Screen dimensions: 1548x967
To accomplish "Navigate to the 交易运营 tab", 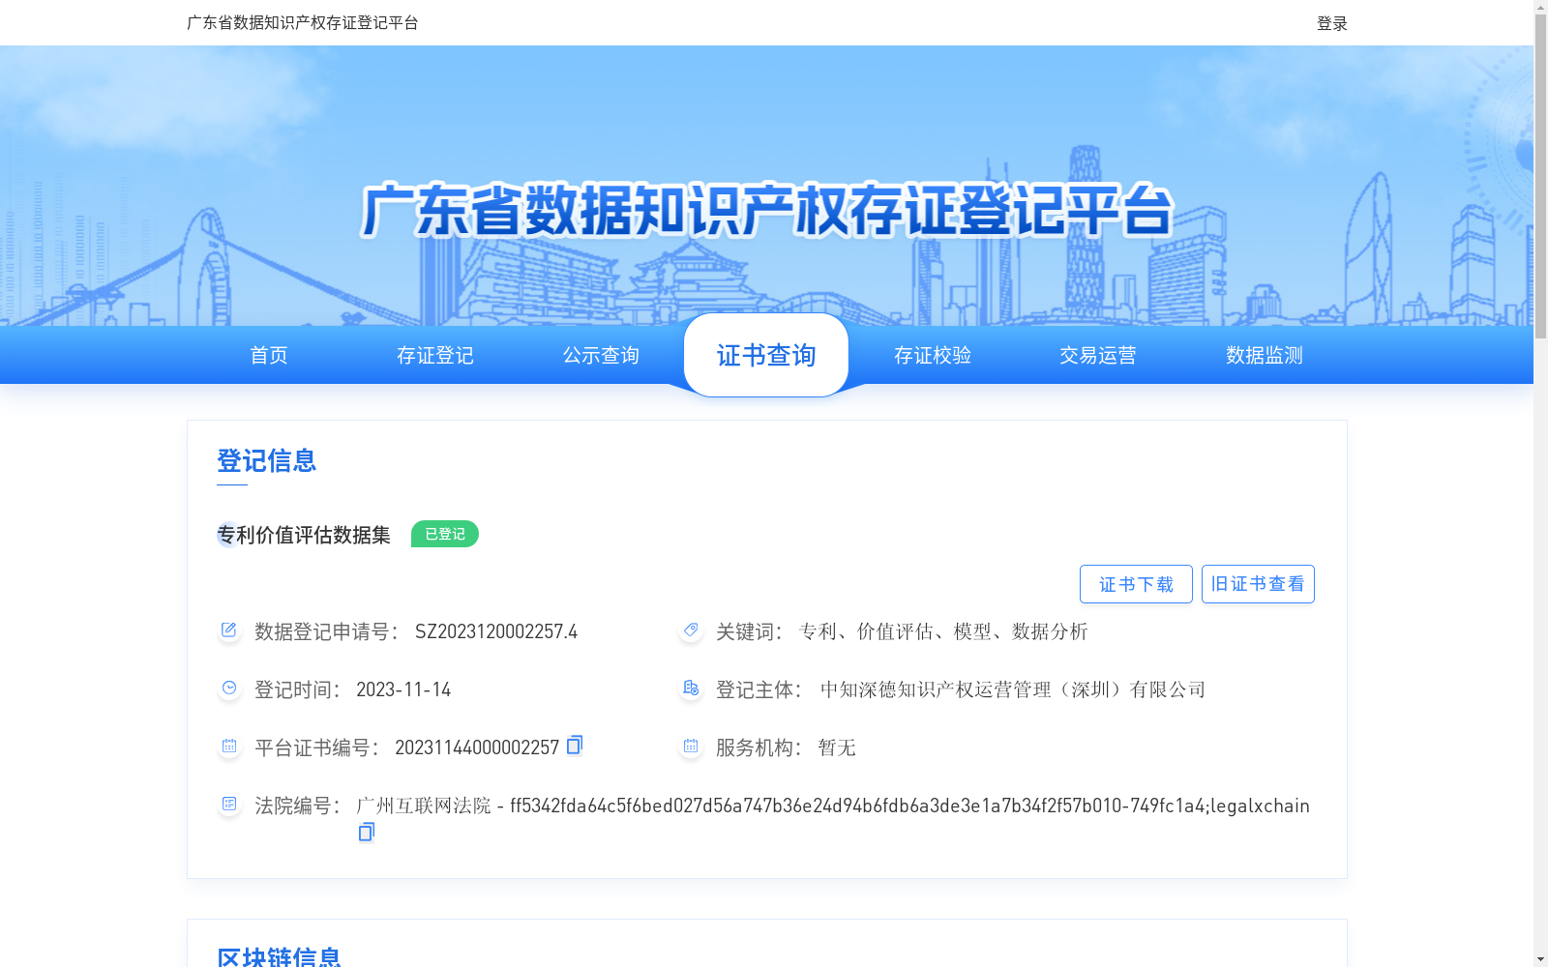I will tap(1098, 355).
